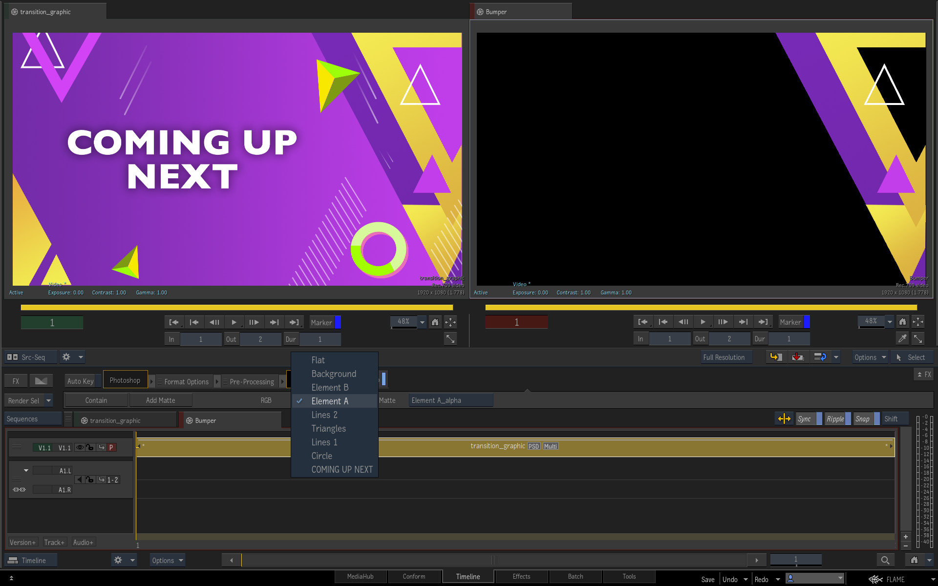
Task: Open the Render Sel dropdown
Action: click(x=48, y=400)
